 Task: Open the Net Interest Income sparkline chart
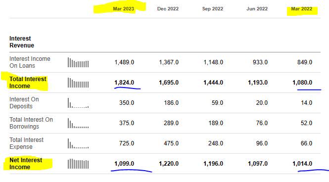[78, 164]
